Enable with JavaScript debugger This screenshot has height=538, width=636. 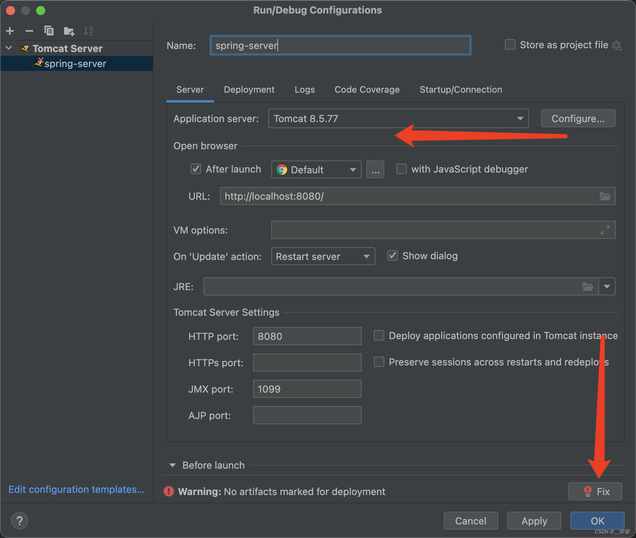tap(402, 169)
